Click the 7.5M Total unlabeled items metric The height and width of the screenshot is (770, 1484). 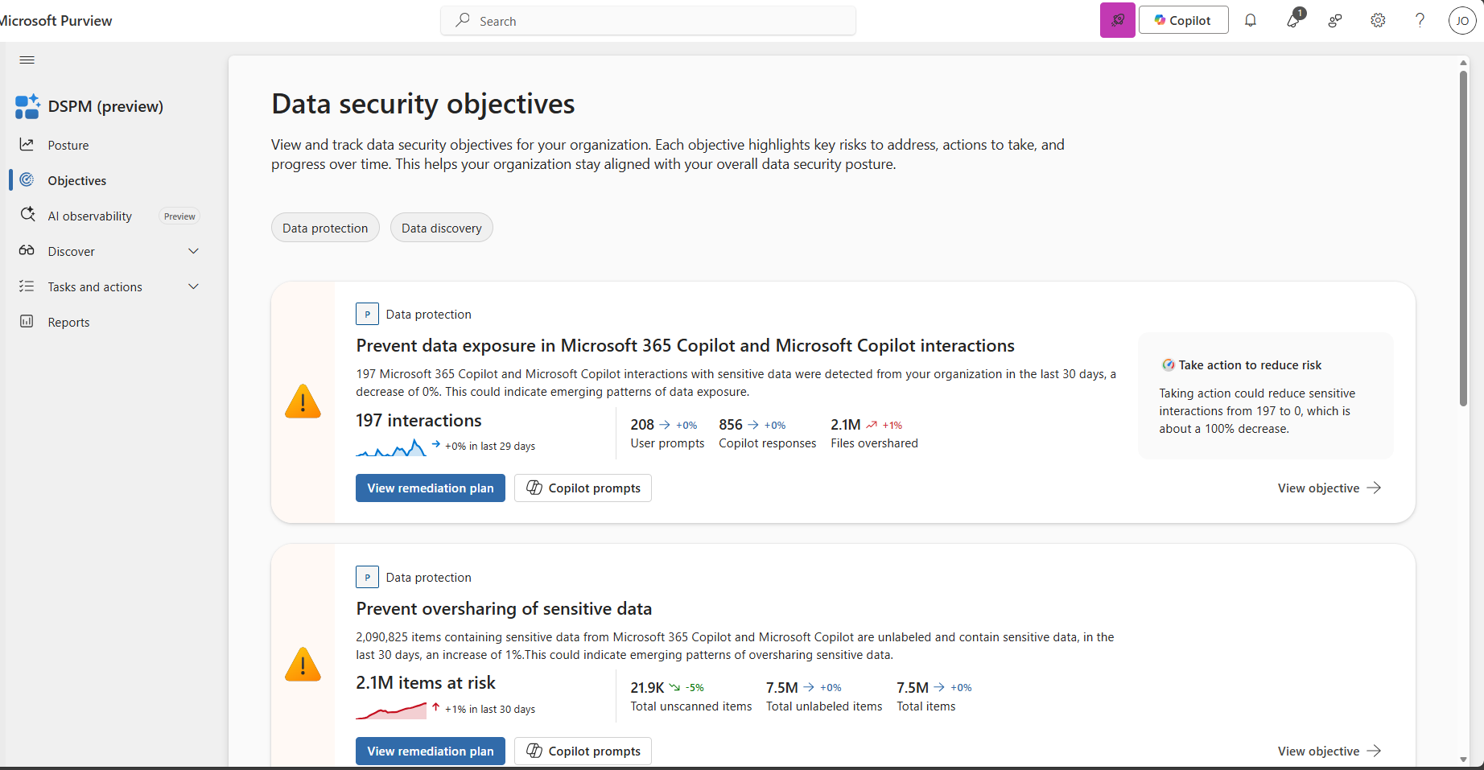824,696
